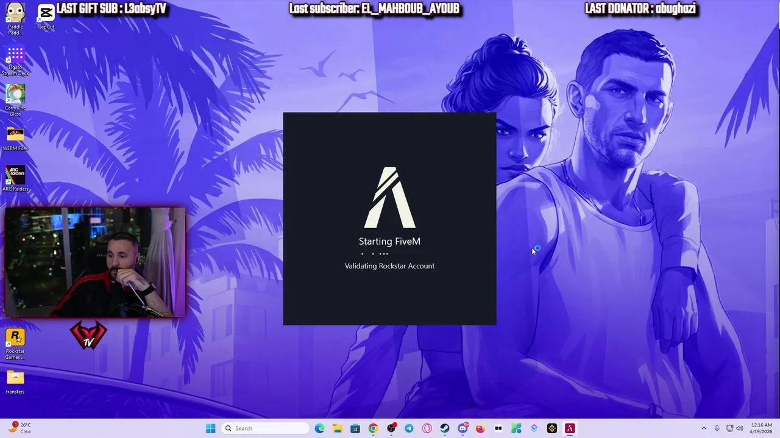Open Microsoft Store from the taskbar
This screenshot has height=438, width=780.
coord(355,428)
